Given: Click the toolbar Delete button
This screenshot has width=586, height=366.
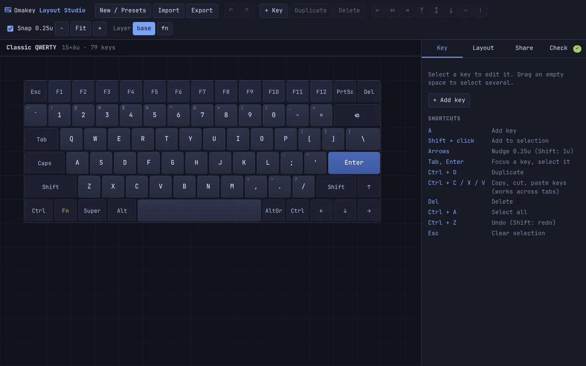Looking at the screenshot, I should 349,11.
